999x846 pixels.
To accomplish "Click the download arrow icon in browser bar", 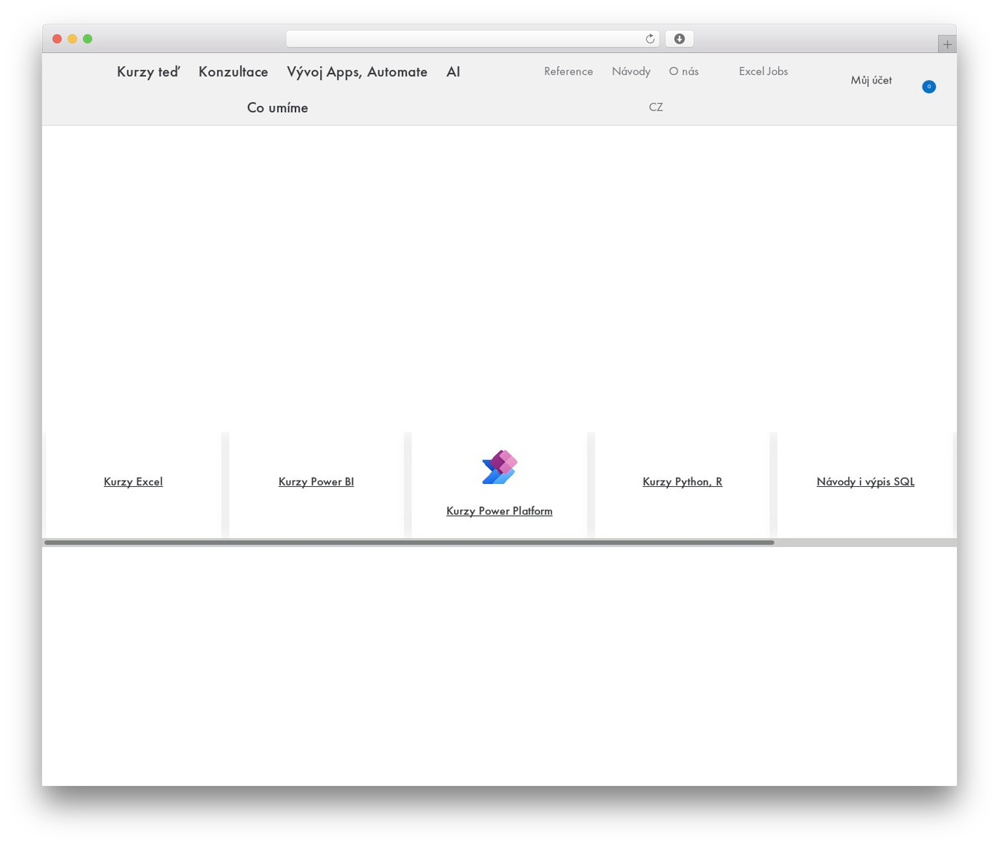I will [x=679, y=39].
